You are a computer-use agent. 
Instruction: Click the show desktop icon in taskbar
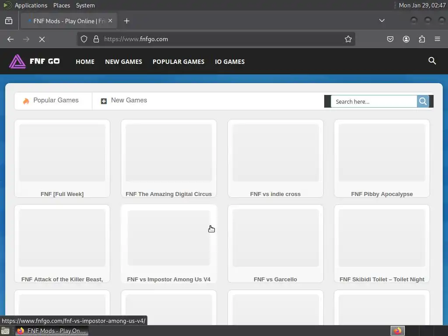point(5,331)
